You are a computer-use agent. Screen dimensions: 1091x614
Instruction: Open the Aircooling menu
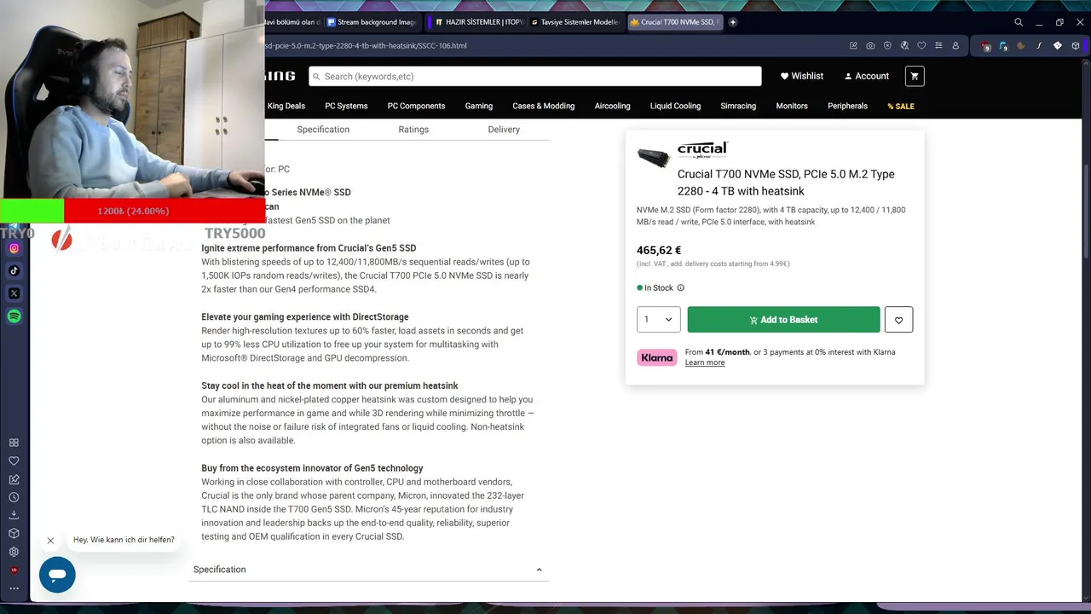tap(612, 106)
